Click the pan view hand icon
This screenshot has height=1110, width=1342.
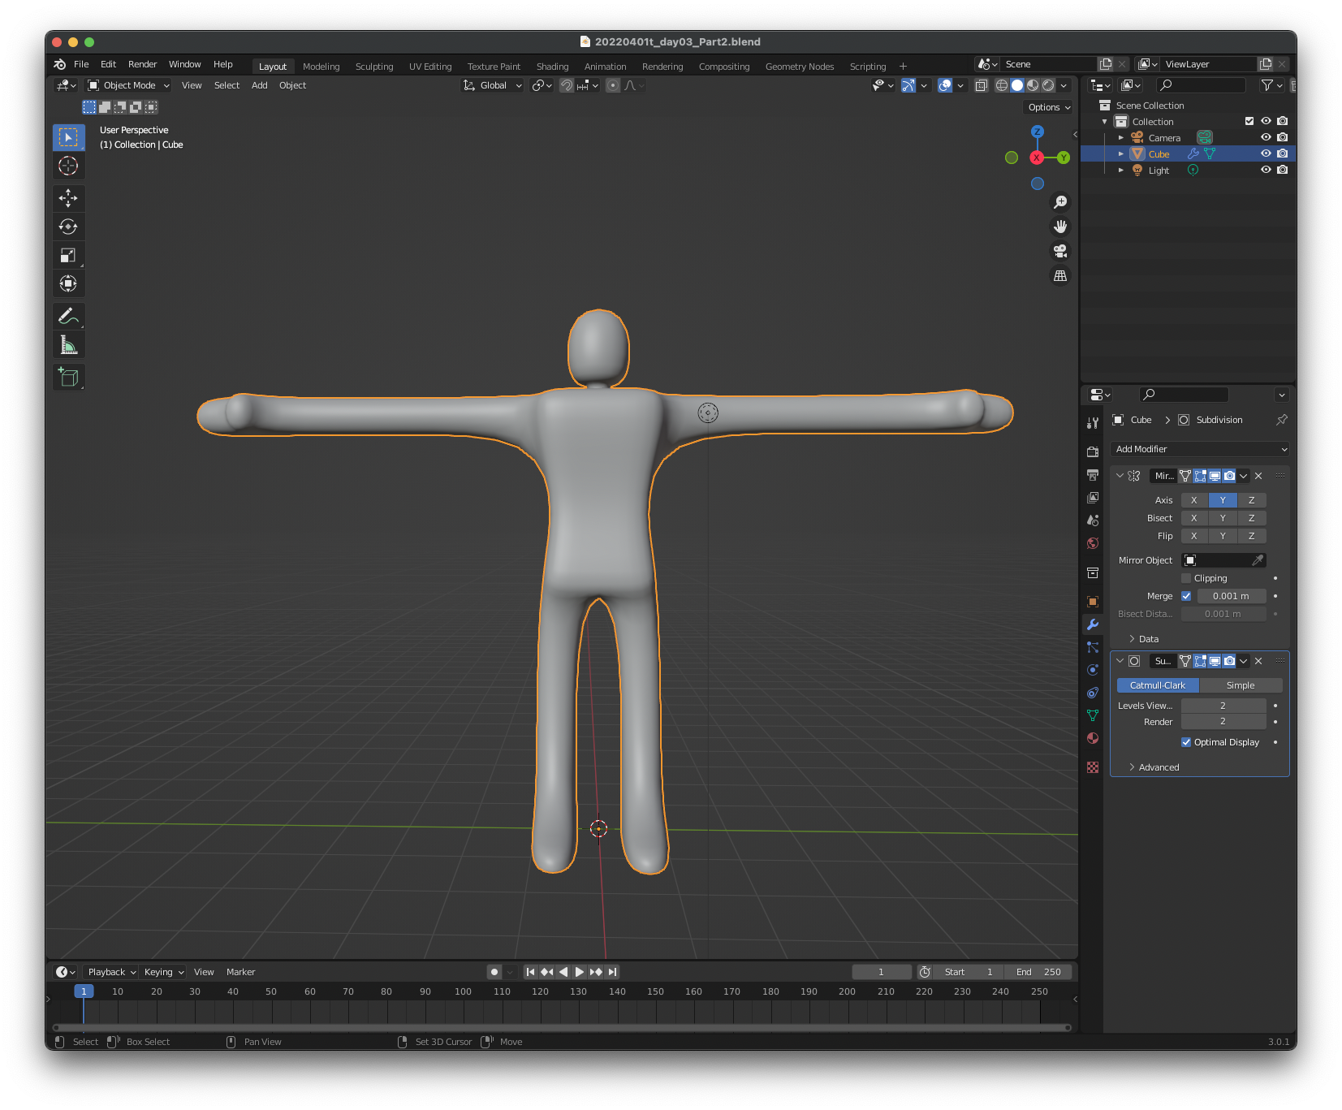(x=1060, y=227)
